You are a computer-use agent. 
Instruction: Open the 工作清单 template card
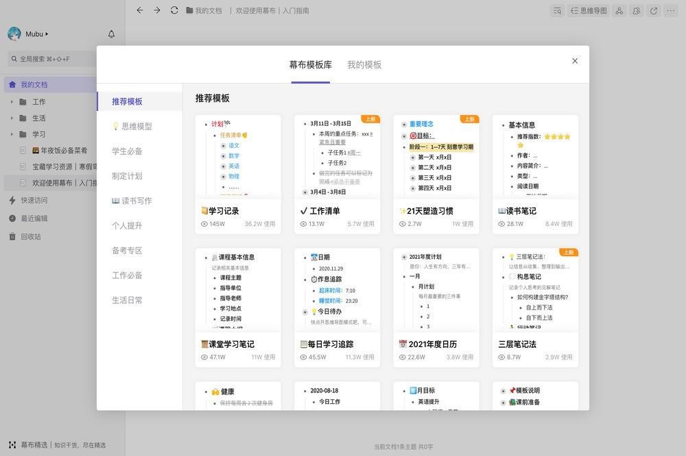coord(338,175)
